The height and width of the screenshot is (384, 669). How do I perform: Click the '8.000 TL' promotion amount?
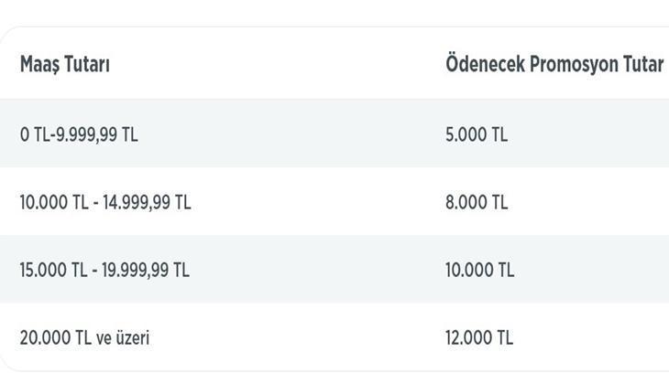click(x=477, y=202)
